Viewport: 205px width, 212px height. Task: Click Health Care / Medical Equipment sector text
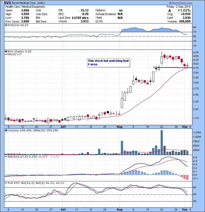coord(25,7)
